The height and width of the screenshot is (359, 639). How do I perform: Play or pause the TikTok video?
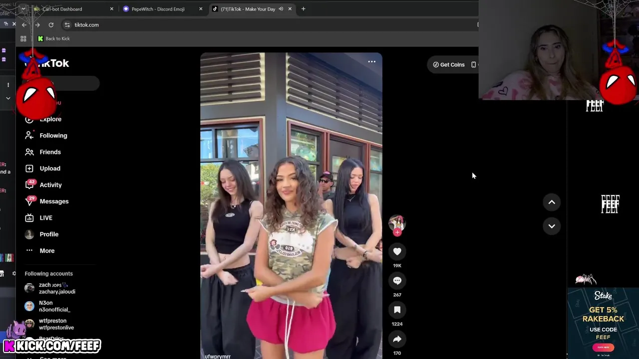pos(291,205)
